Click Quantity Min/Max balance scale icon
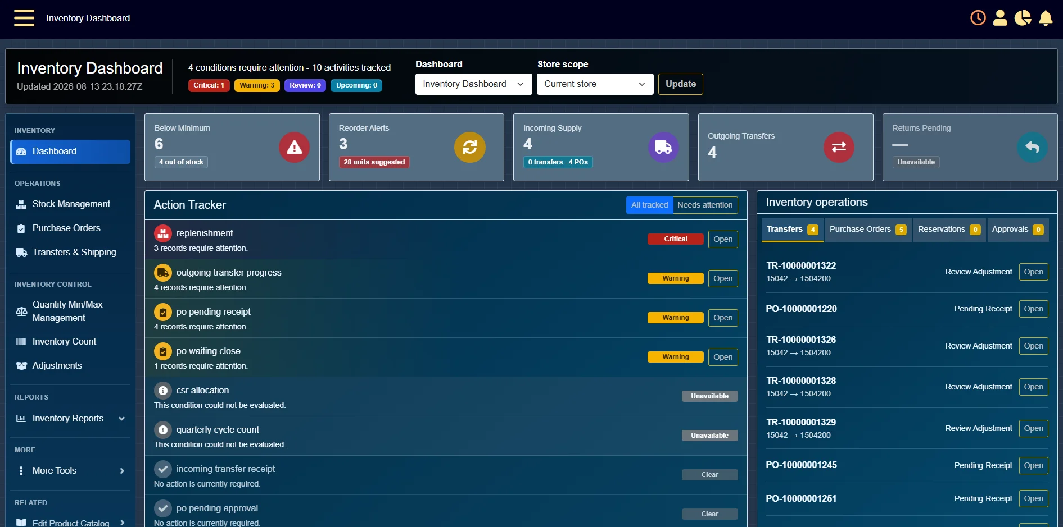Screen dimensions: 1063x527 pos(21,311)
